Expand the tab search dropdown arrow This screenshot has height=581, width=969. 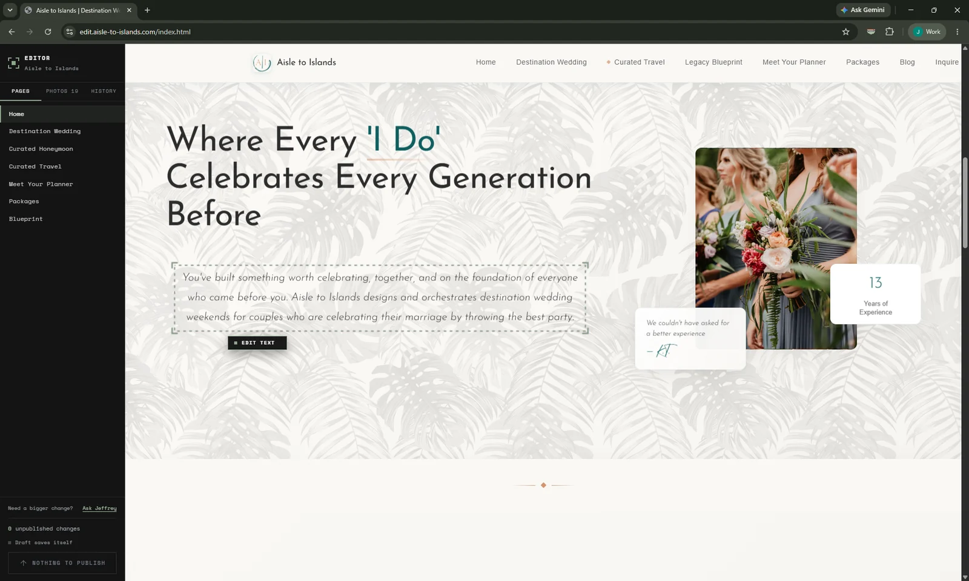pyautogui.click(x=10, y=10)
